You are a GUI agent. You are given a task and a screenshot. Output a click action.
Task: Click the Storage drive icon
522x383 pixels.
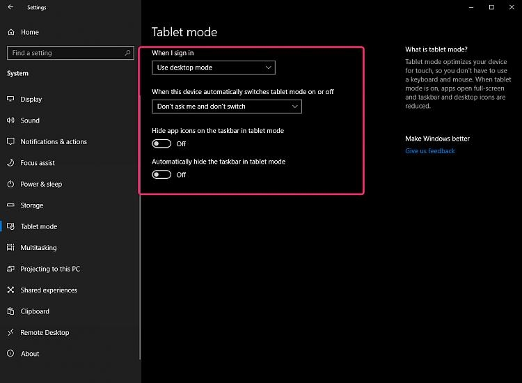click(10, 205)
